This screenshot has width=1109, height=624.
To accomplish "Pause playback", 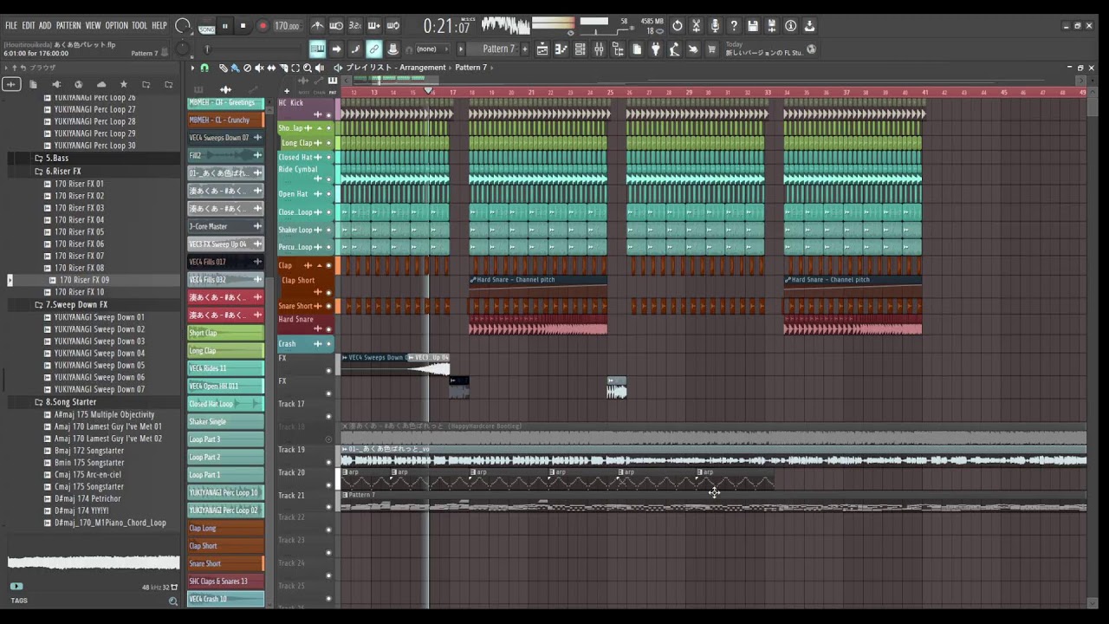I will [x=225, y=26].
